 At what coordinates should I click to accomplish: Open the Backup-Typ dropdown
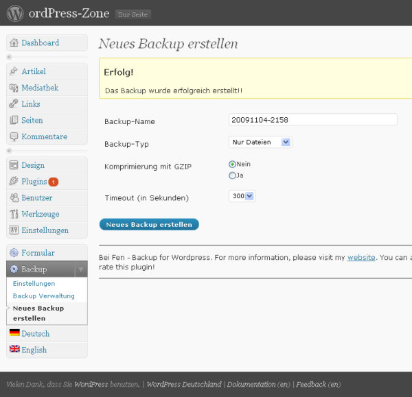(260, 142)
